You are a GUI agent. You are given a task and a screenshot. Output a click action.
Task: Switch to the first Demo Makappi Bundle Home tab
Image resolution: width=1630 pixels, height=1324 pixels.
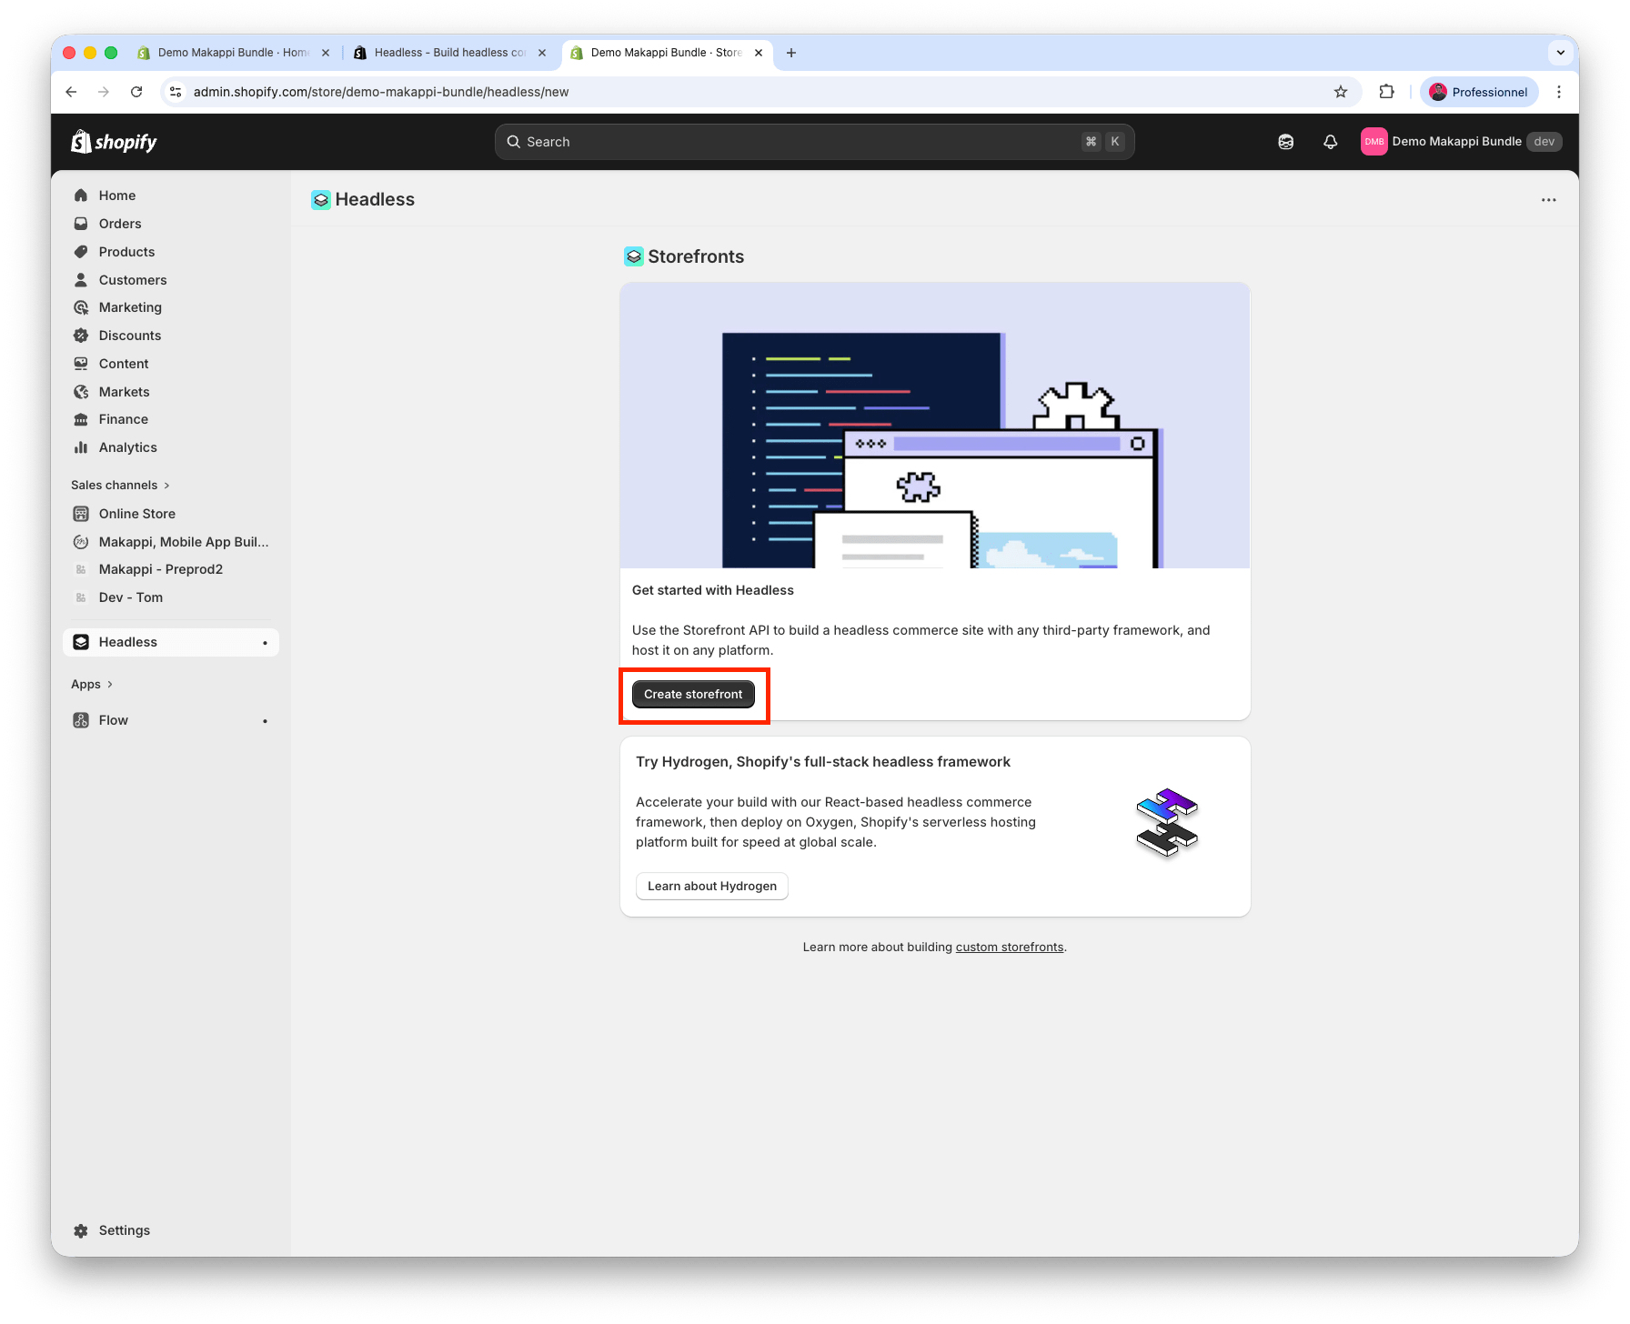click(232, 53)
